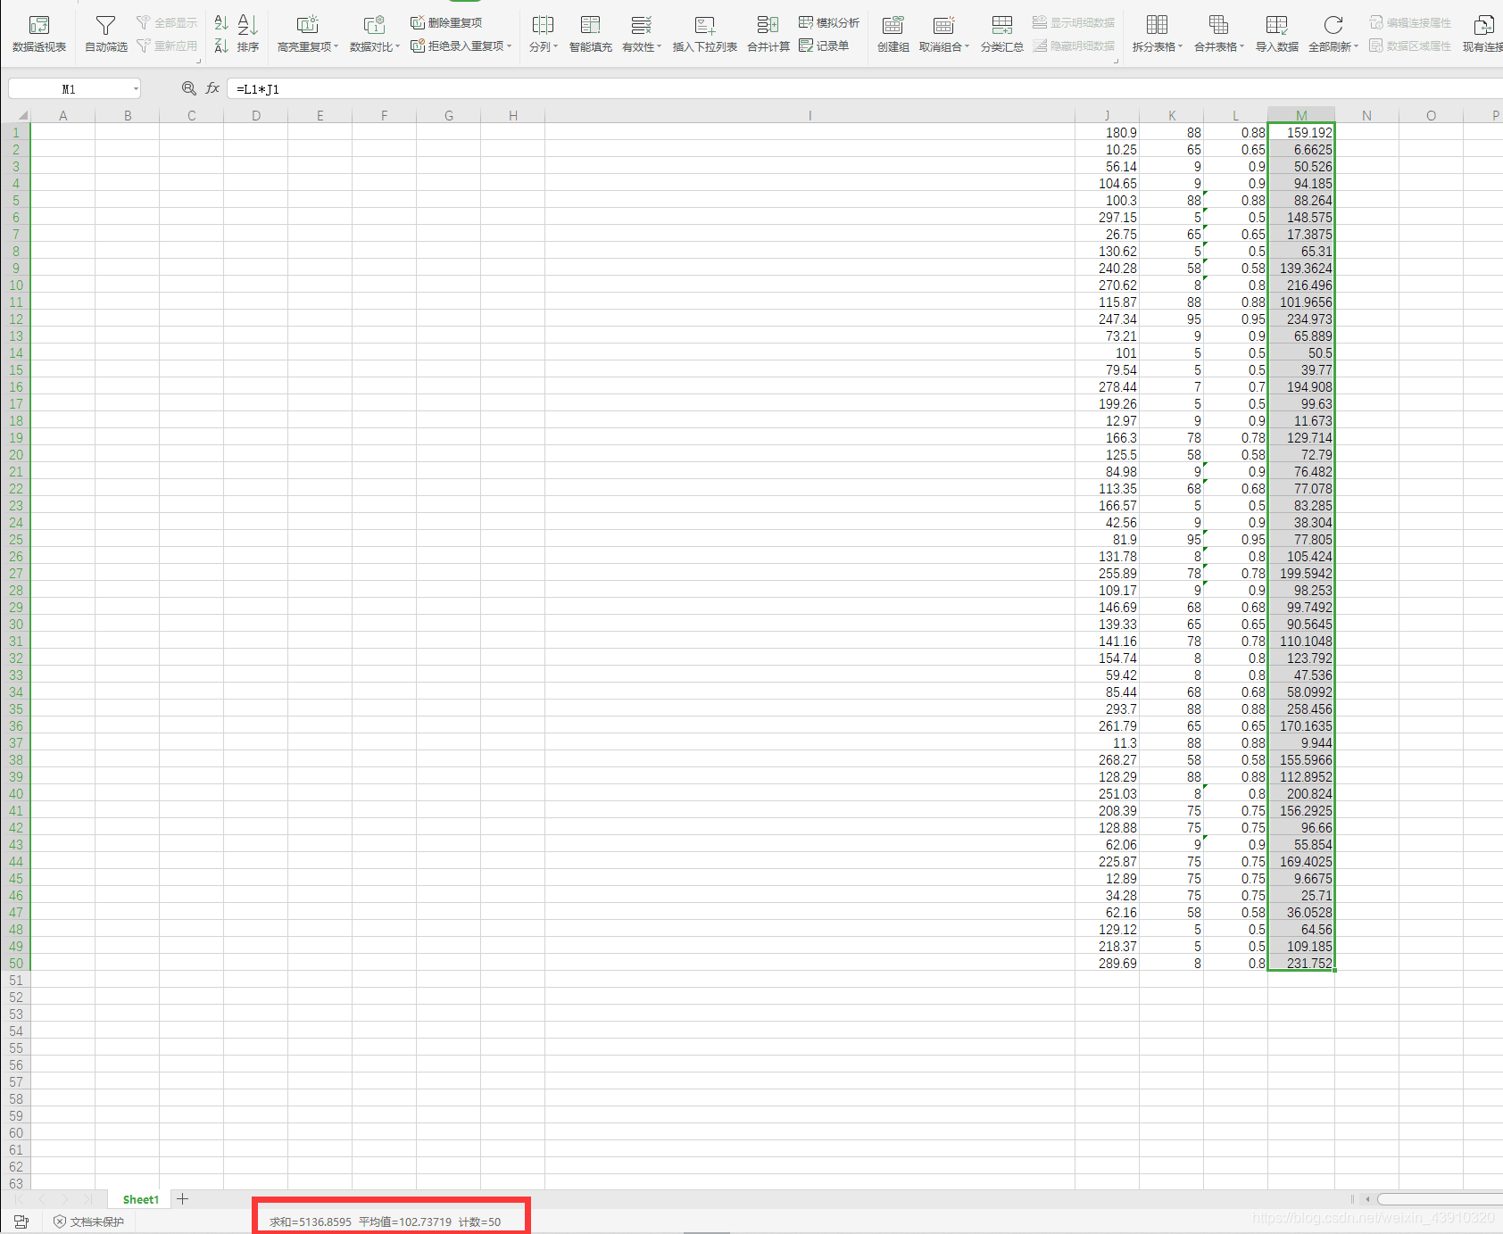Sort ascending with the A-Z icon
The image size is (1503, 1234).
coord(221,23)
